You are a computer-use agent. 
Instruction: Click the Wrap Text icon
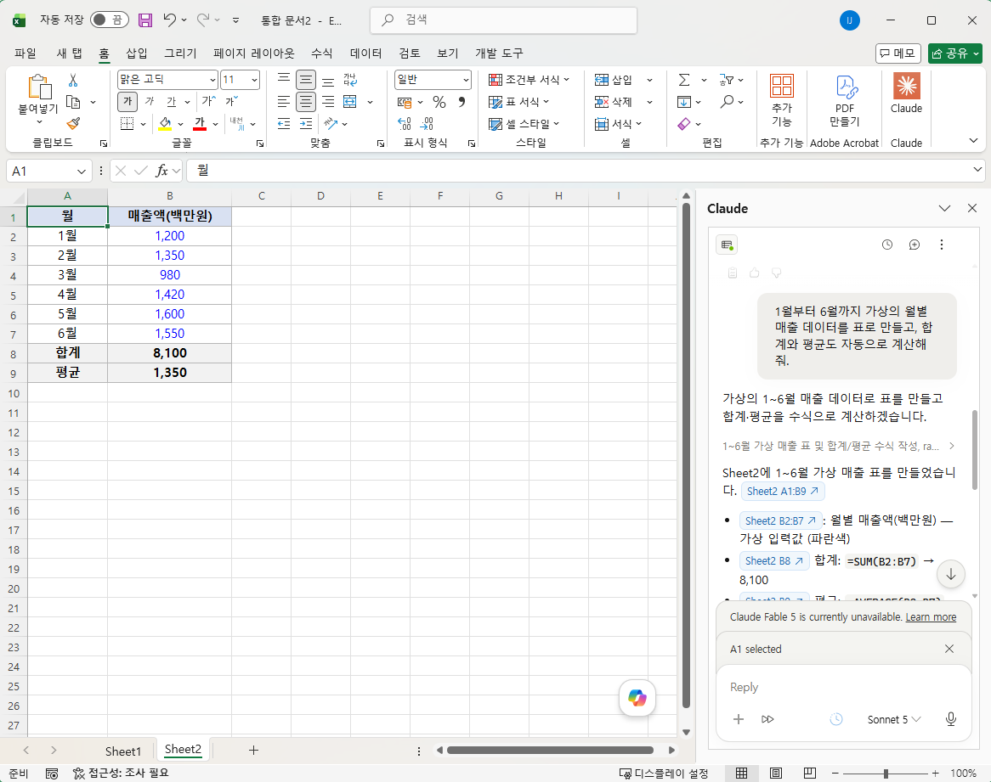pos(349,80)
